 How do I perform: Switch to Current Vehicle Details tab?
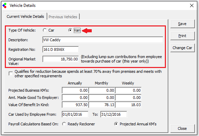coord(26,16)
